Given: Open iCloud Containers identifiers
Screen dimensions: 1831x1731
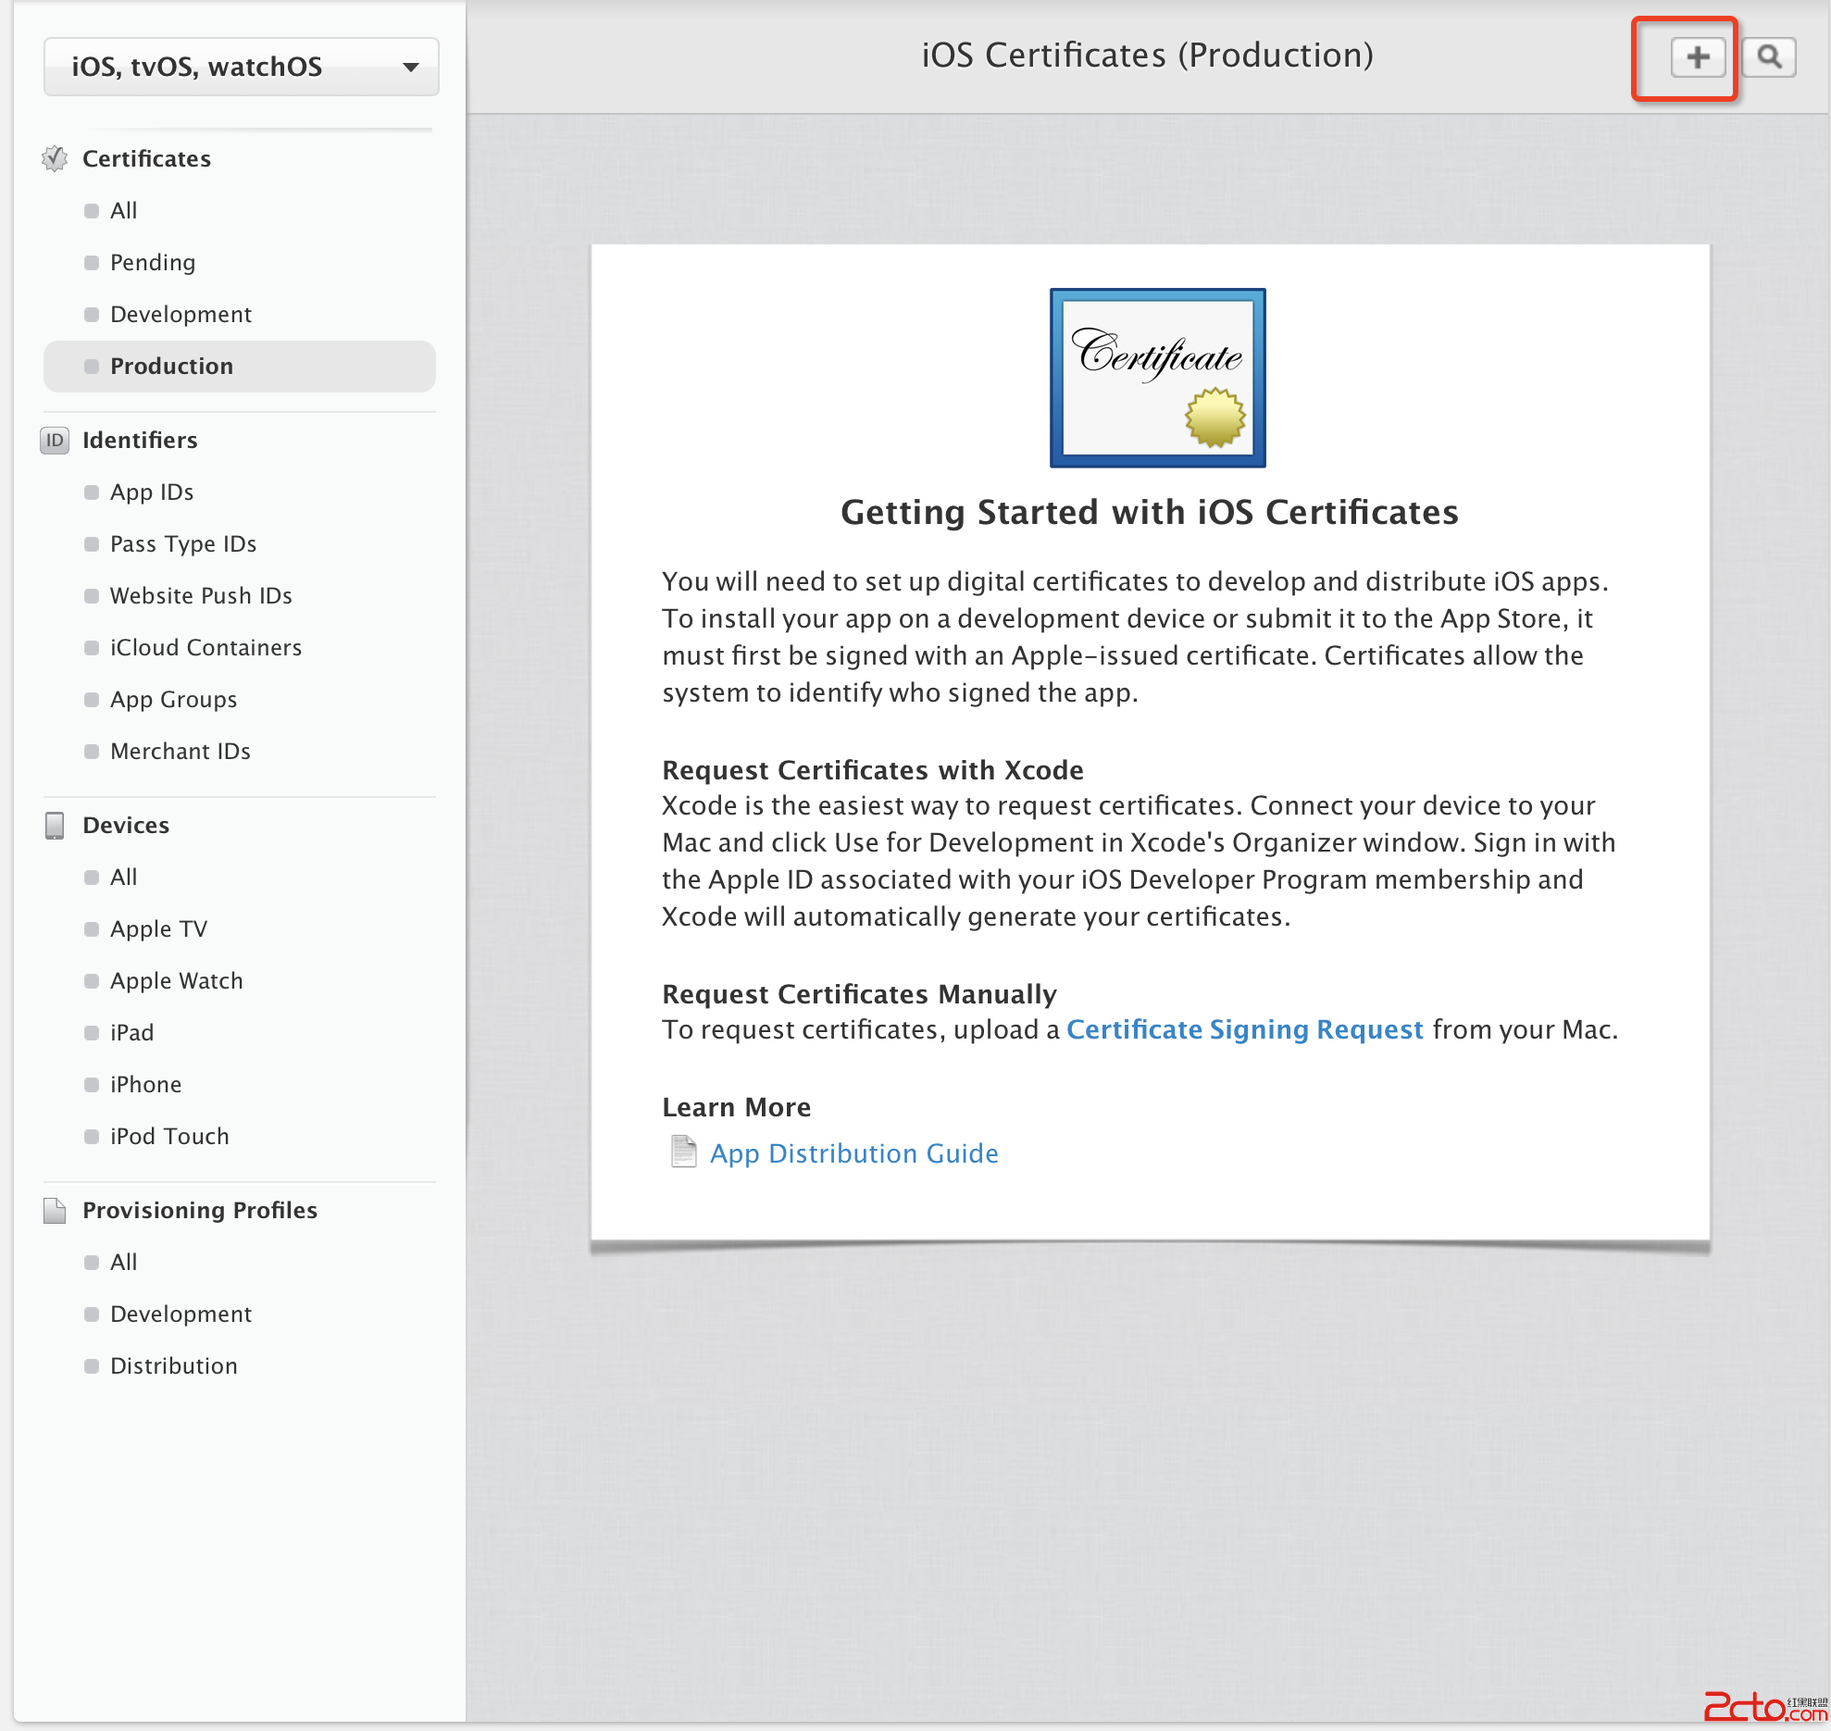Looking at the screenshot, I should pyautogui.click(x=206, y=647).
